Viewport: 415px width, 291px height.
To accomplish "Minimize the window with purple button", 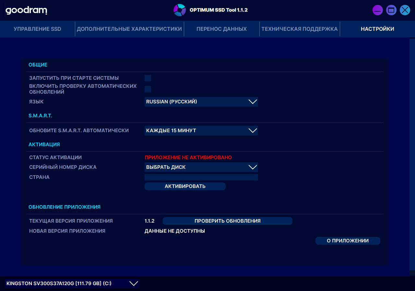I will click(378, 10).
